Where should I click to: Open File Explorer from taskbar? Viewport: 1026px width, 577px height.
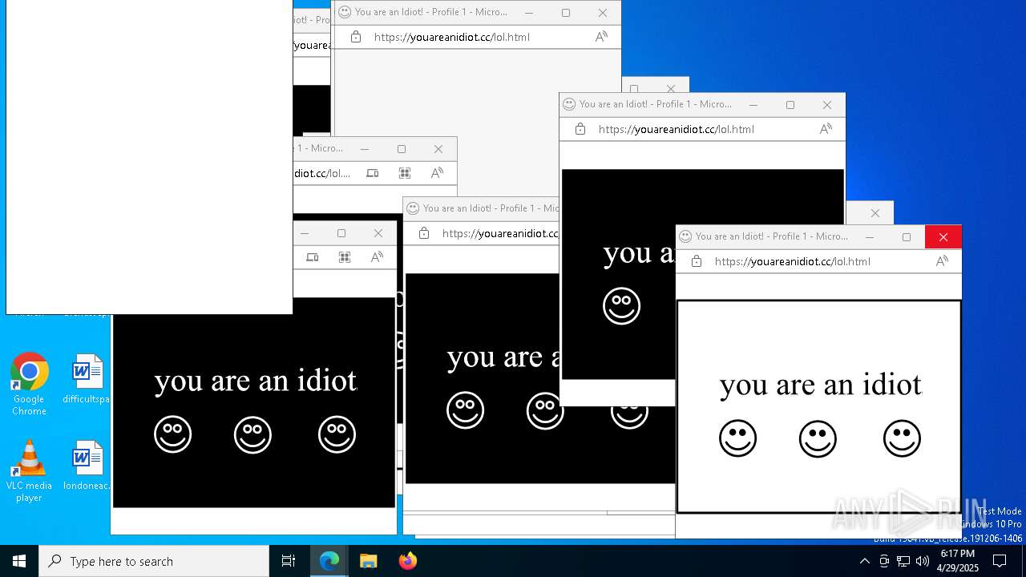[369, 561]
